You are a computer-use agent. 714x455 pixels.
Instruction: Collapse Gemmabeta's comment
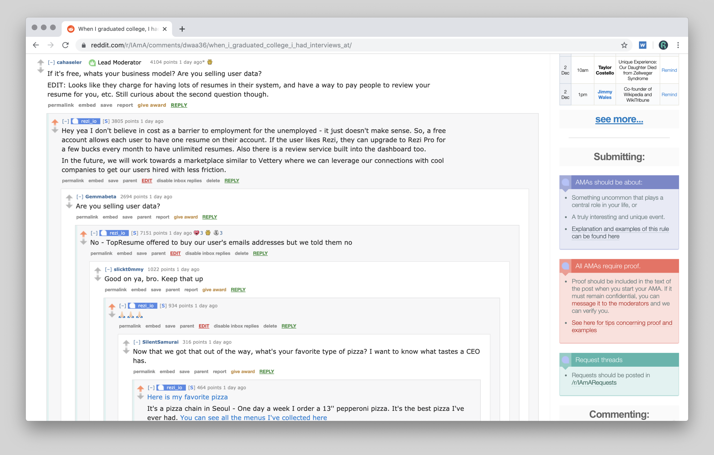[x=80, y=196]
